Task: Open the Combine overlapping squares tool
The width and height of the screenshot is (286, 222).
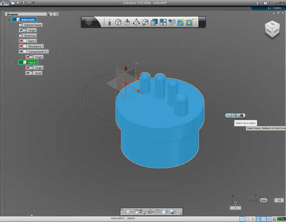Action: pos(154,22)
